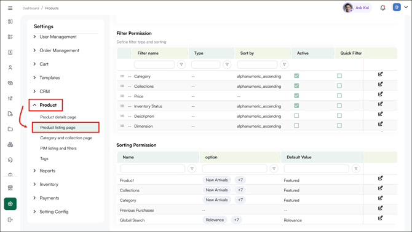Open Category and collection page settings
The width and height of the screenshot is (412, 232).
click(x=66, y=138)
